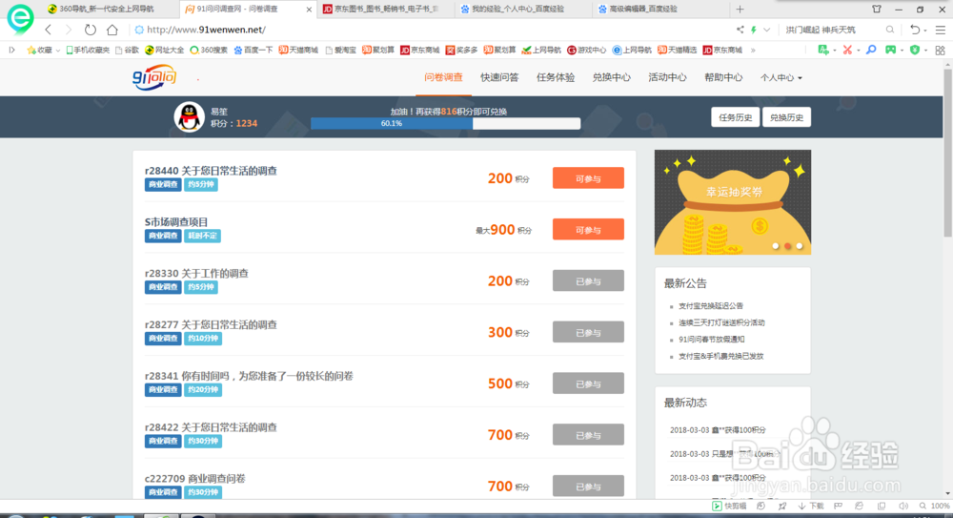Open the browser hamburger menu
953x518 pixels.
941,30
